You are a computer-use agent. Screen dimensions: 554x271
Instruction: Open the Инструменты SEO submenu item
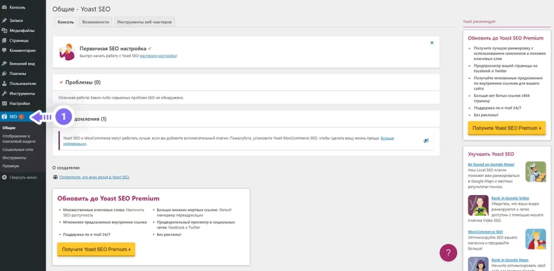[14, 158]
